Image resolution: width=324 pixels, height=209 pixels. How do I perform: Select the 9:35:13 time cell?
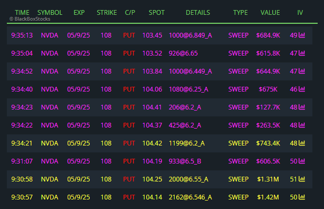22,35
